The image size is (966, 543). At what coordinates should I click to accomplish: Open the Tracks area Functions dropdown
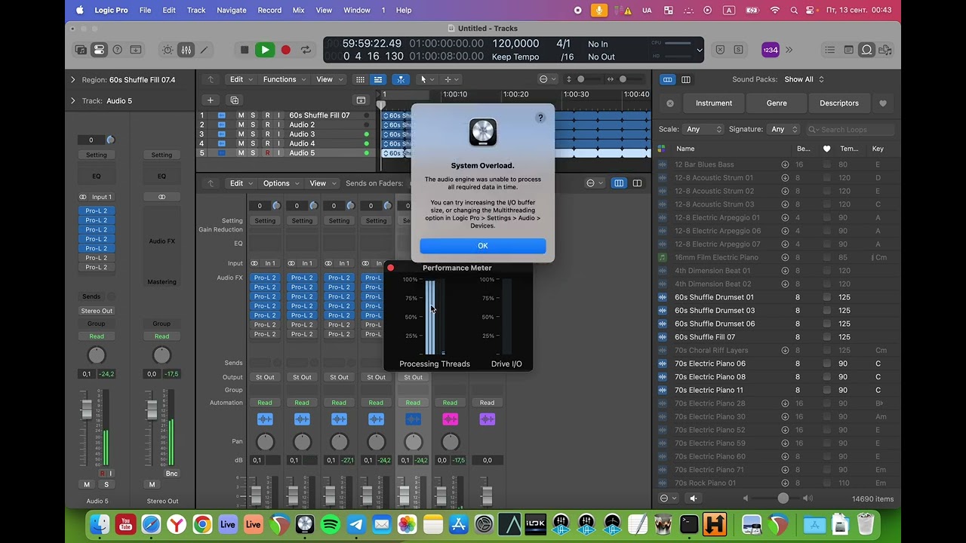[x=284, y=79]
